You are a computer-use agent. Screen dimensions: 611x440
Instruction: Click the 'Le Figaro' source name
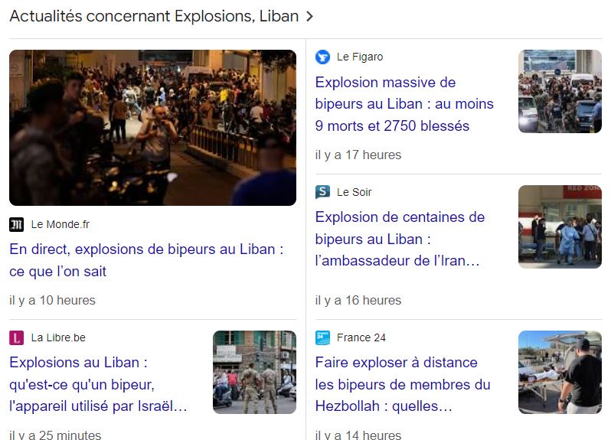click(x=360, y=57)
